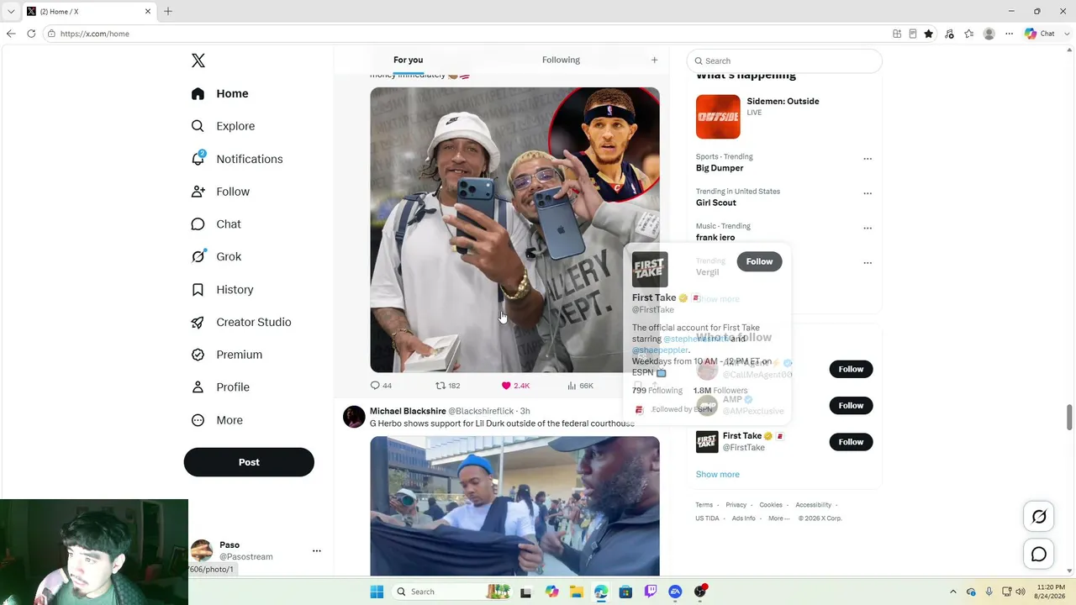The width and height of the screenshot is (1076, 605).
Task: Go to Home in the sidebar
Action: [x=219, y=93]
